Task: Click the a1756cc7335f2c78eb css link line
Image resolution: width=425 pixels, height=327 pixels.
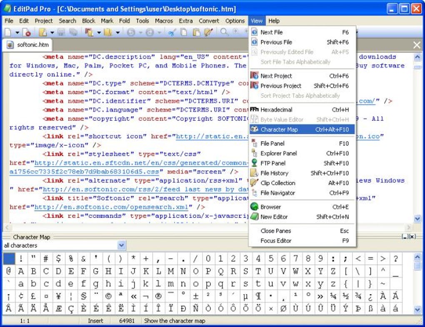Action: [84, 172]
